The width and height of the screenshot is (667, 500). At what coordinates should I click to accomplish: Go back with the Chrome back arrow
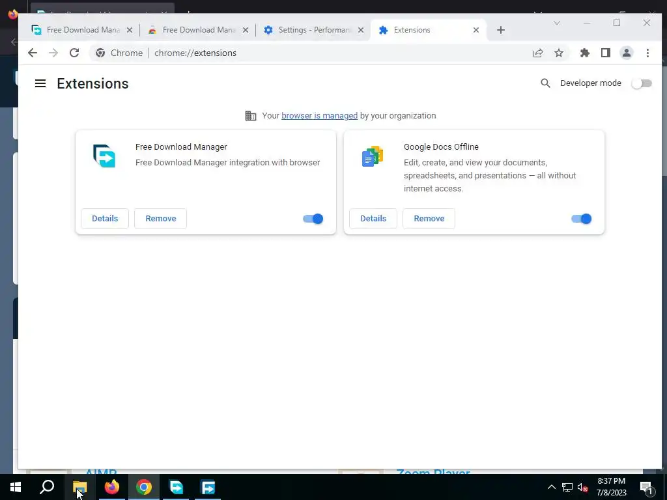(x=33, y=53)
